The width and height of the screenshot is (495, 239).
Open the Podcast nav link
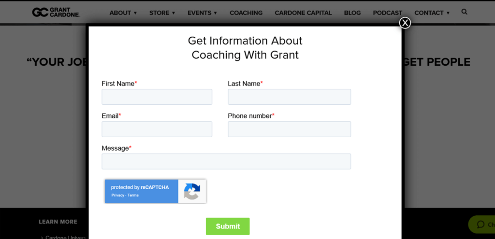point(388,13)
